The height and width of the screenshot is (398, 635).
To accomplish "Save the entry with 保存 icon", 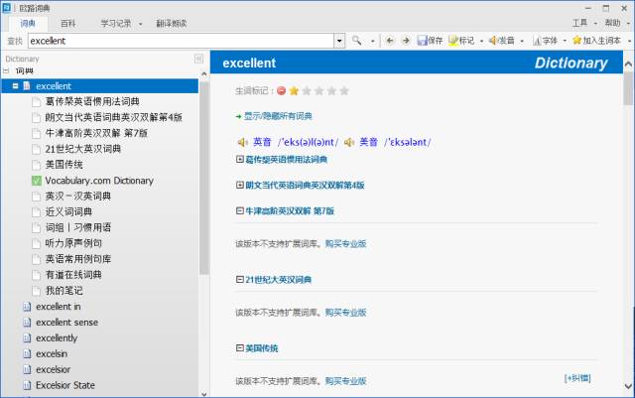I will [423, 41].
